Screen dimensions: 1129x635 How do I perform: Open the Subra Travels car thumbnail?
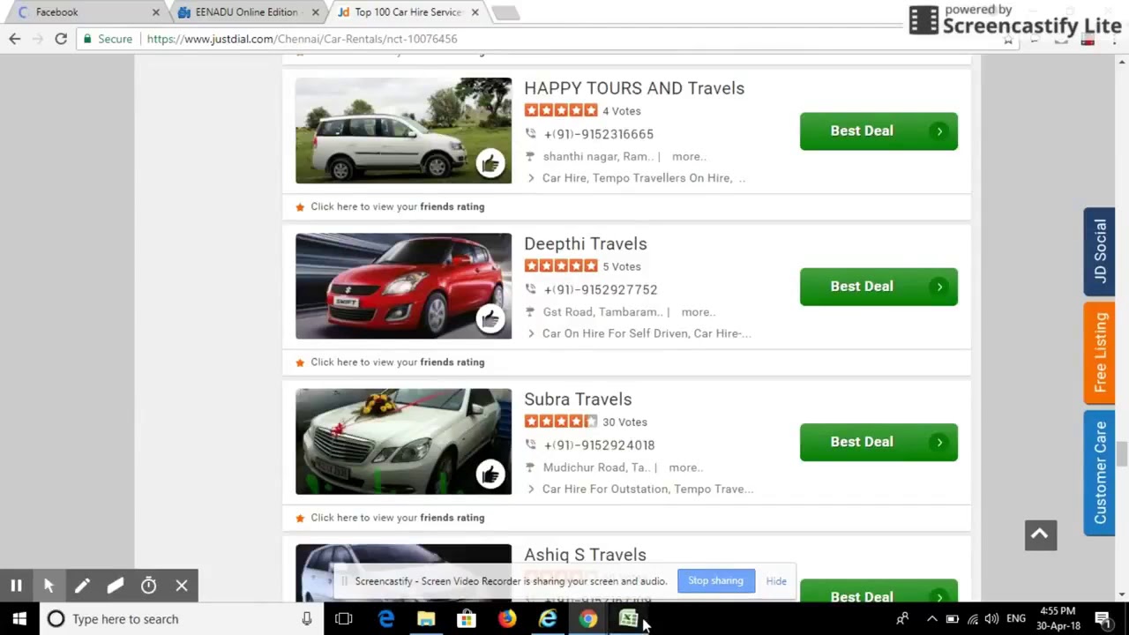[x=403, y=442]
